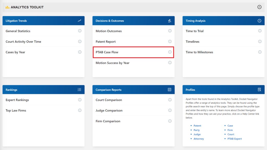Click the Timing Analysis clock icon
Screen dimensions: 267x150
(x=259, y=21)
